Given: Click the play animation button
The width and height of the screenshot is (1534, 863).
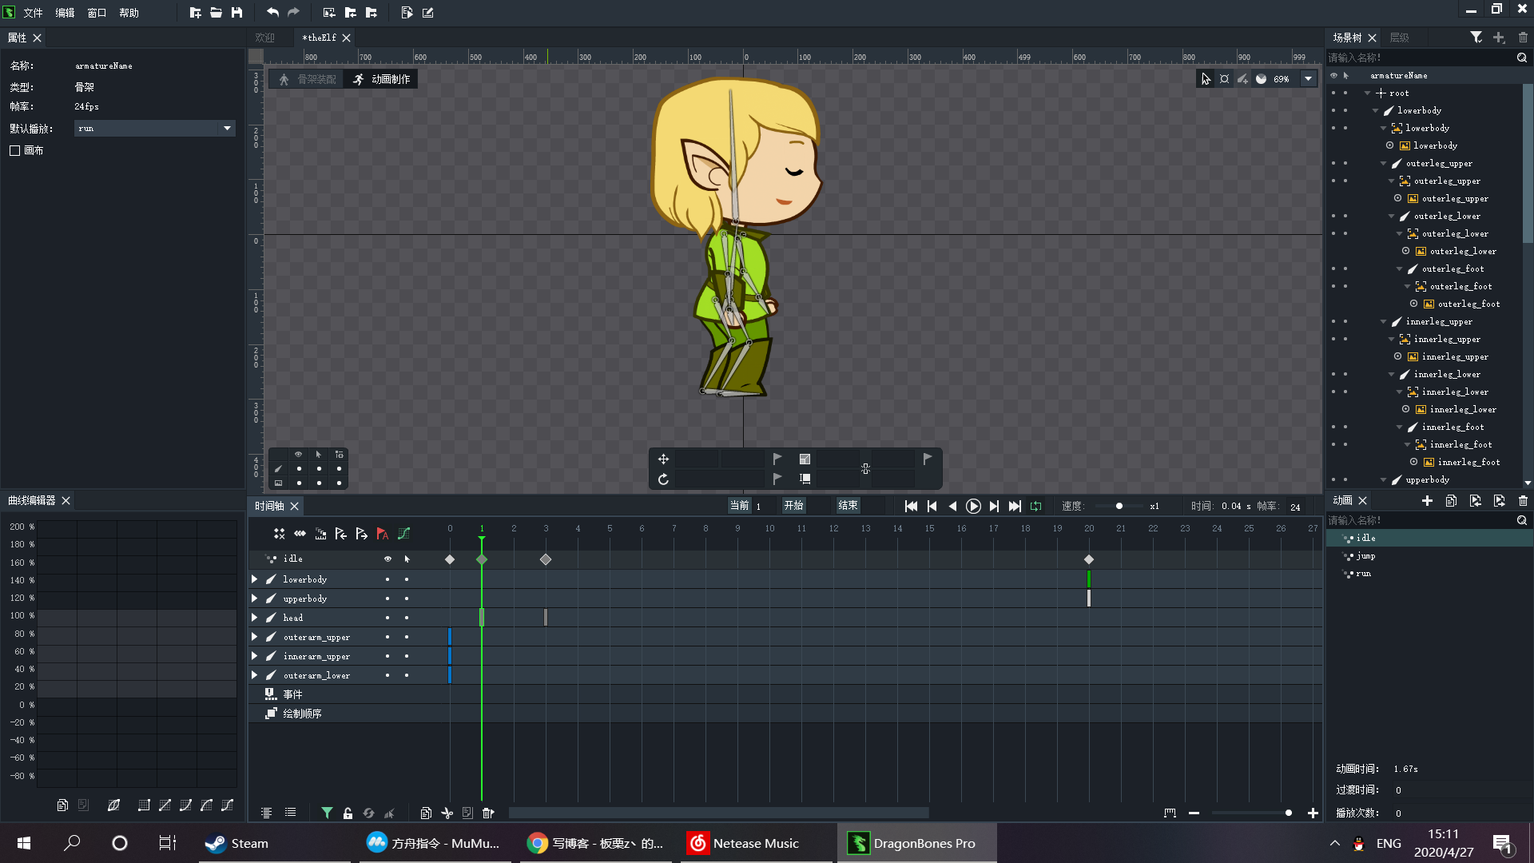Looking at the screenshot, I should 973,506.
